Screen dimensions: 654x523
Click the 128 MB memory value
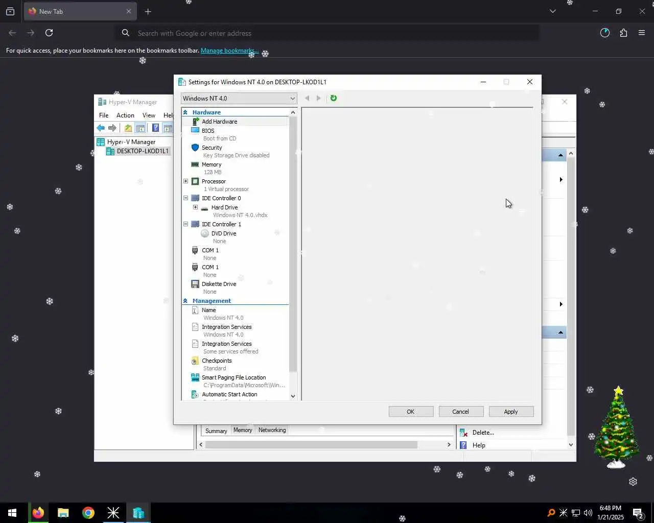click(x=213, y=172)
